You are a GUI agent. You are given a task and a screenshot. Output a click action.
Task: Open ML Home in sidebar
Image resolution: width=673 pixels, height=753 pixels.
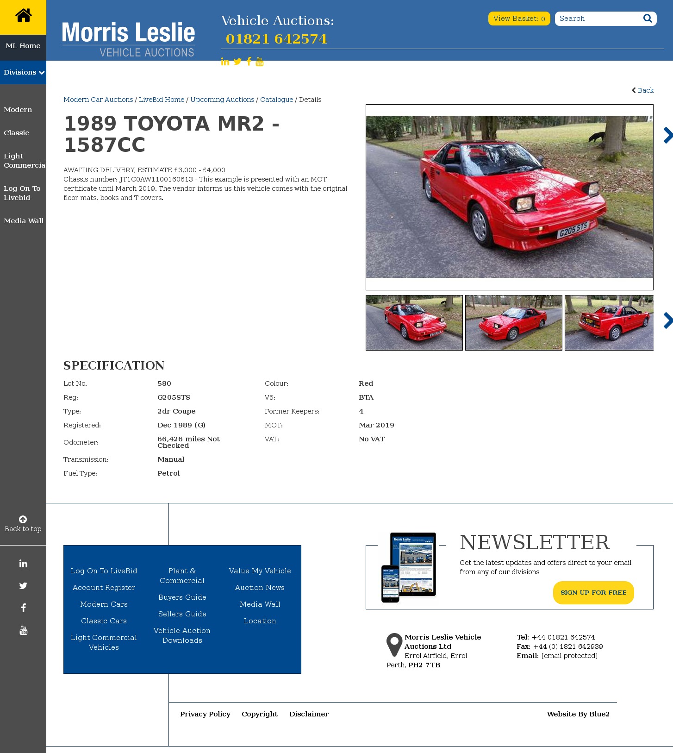[23, 46]
